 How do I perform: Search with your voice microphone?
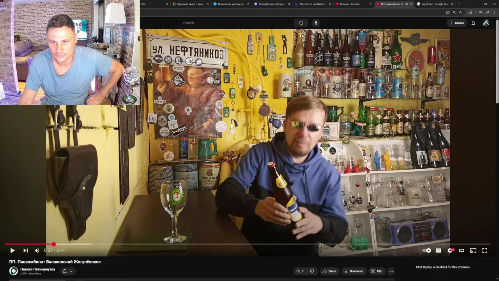(x=316, y=23)
